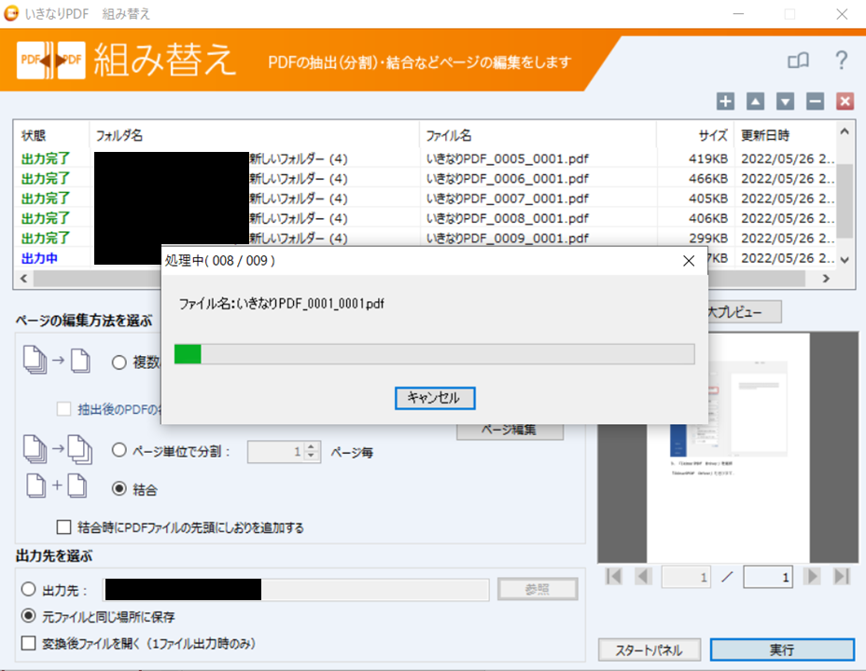866x671 pixels.
Task: Toggle the 抽出後のPDF checkbox
Action: (x=63, y=409)
